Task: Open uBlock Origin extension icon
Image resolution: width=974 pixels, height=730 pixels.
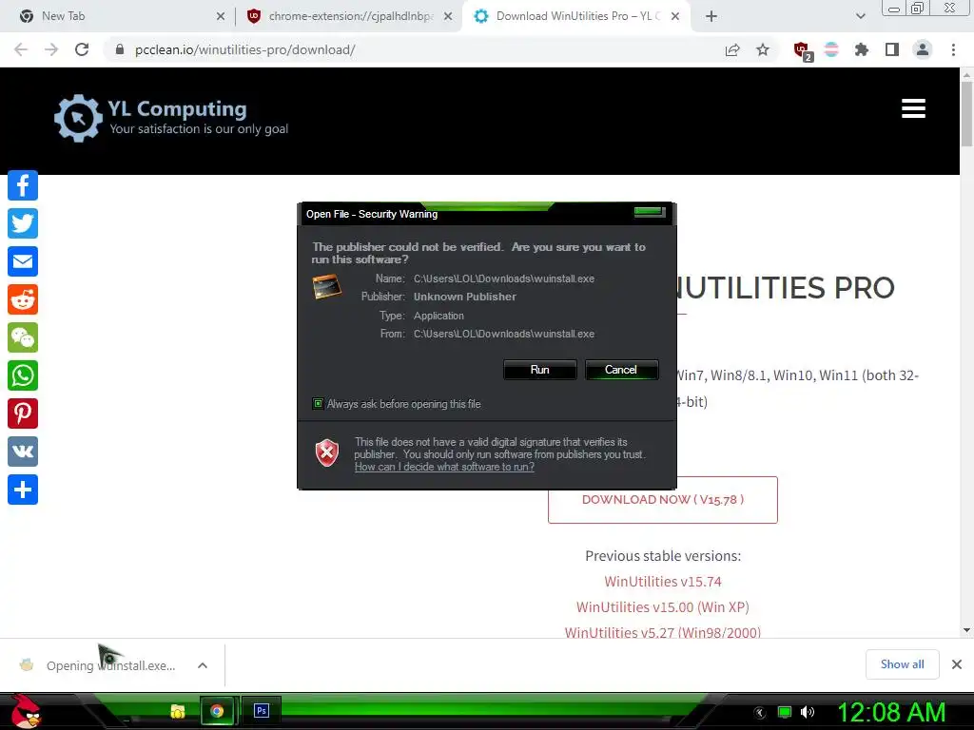Action: (803, 51)
